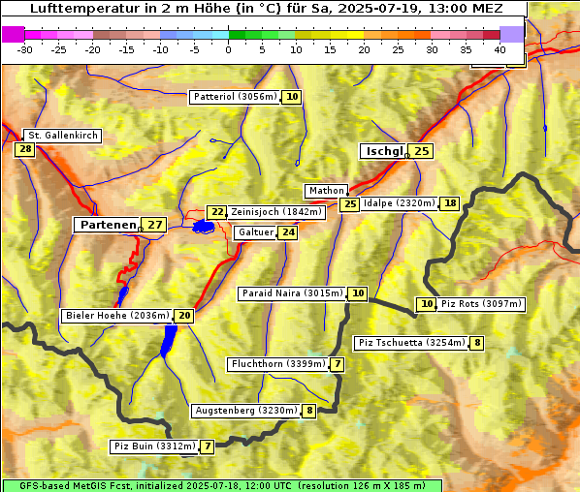Click the Partenen town label

tap(108, 225)
